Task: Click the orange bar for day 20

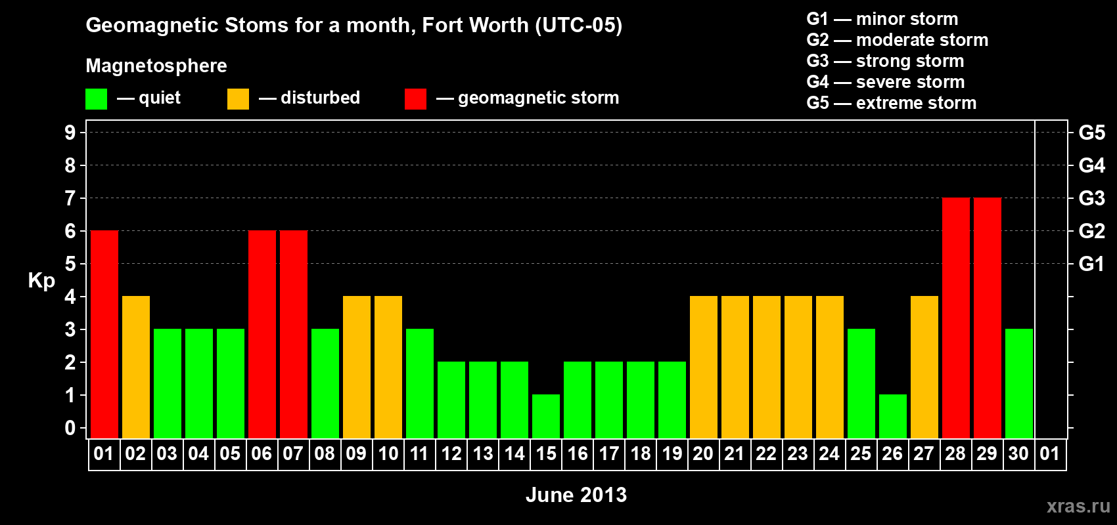Action: click(704, 367)
